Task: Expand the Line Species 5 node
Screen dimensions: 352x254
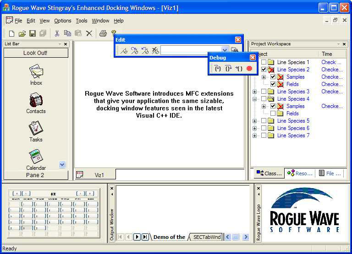Action: click(254, 121)
